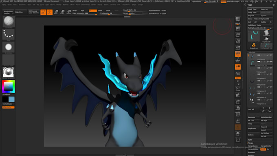Image resolution: width=277 pixels, height=156 pixels.
Task: Click Save As in Tool panel
Action: (266, 9)
